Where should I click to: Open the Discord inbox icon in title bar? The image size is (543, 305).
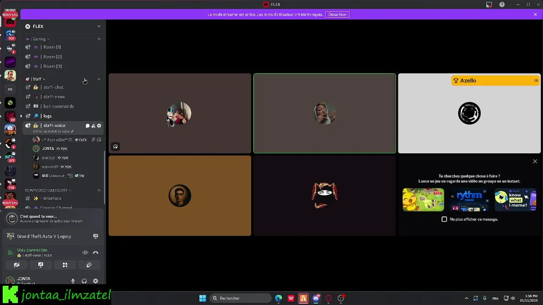tap(489, 5)
